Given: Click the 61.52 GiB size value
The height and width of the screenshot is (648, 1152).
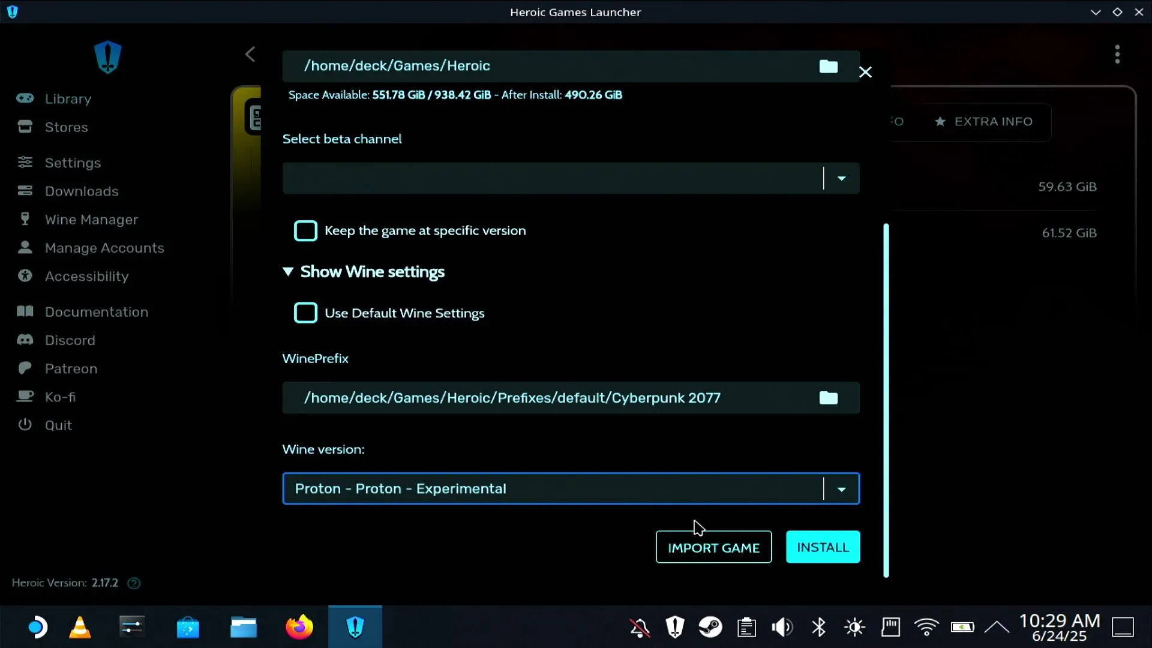Looking at the screenshot, I should tap(1069, 233).
